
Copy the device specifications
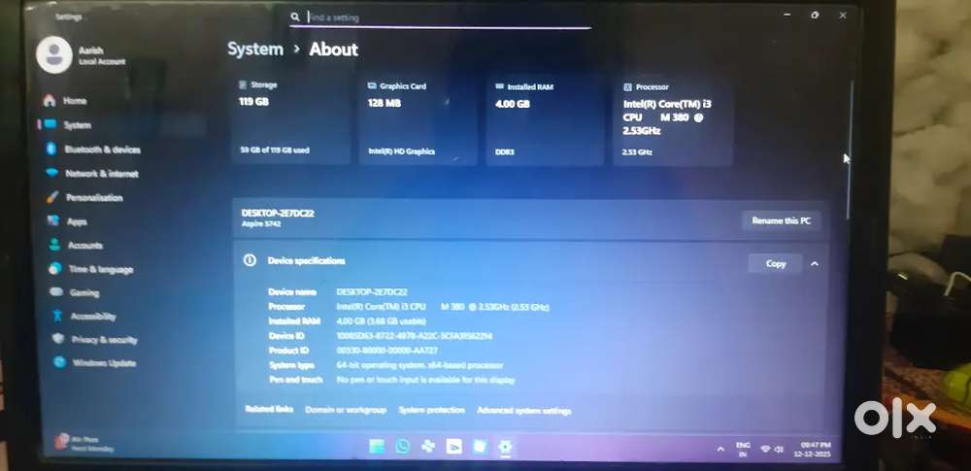point(775,263)
